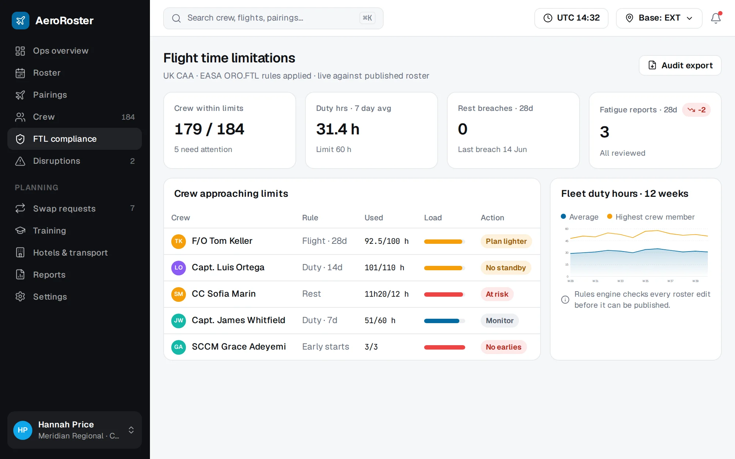Navigate to Training

pos(75,231)
